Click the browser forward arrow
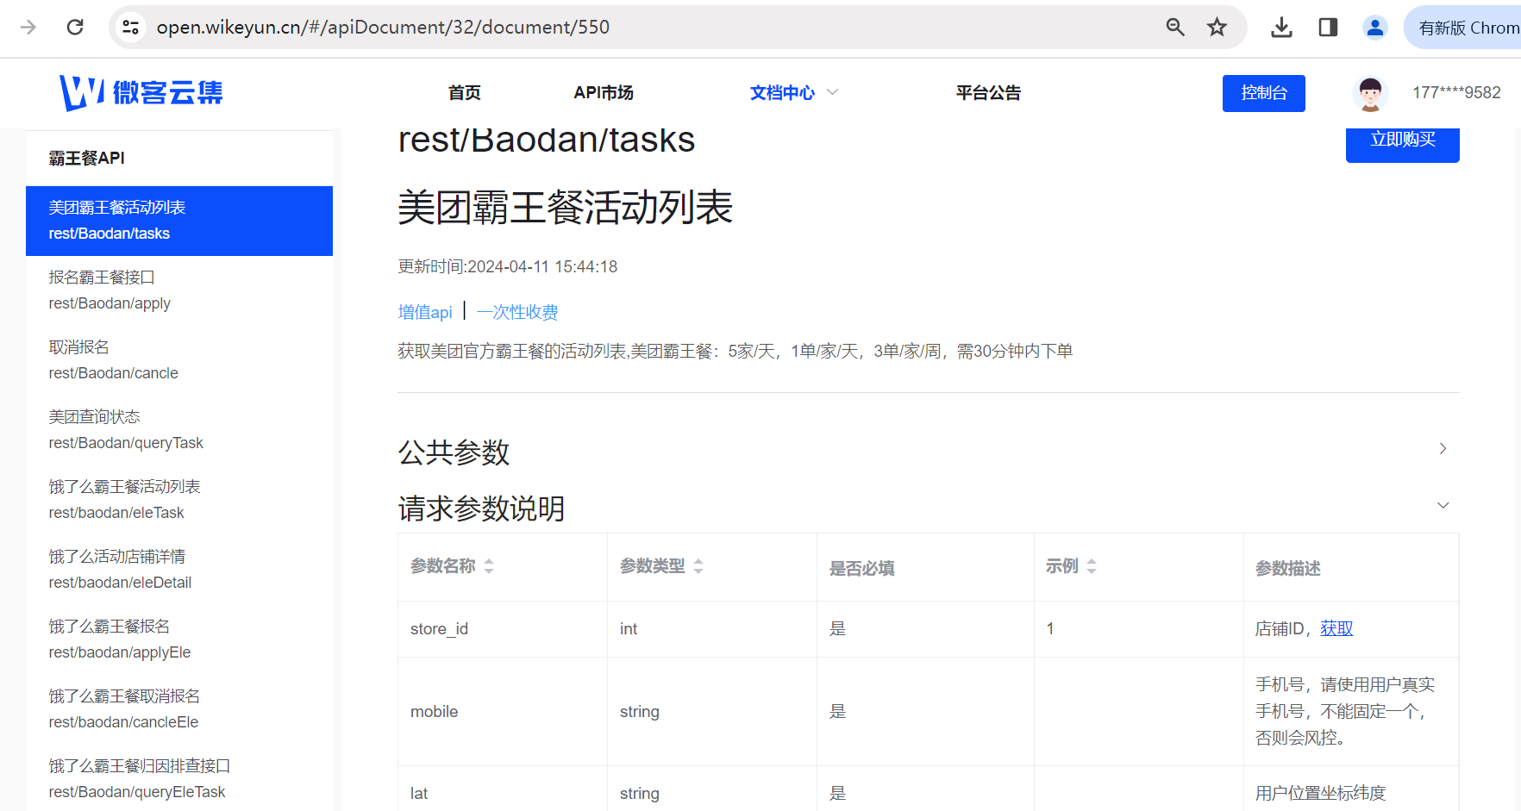The height and width of the screenshot is (811, 1521). 28,28
